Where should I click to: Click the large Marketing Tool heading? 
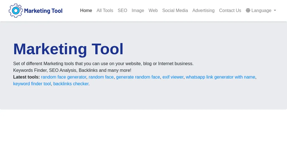68,49
